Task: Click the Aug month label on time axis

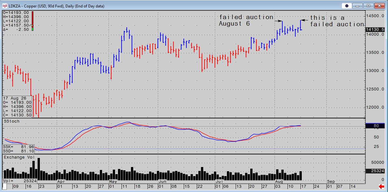Action: [x=279, y=182]
